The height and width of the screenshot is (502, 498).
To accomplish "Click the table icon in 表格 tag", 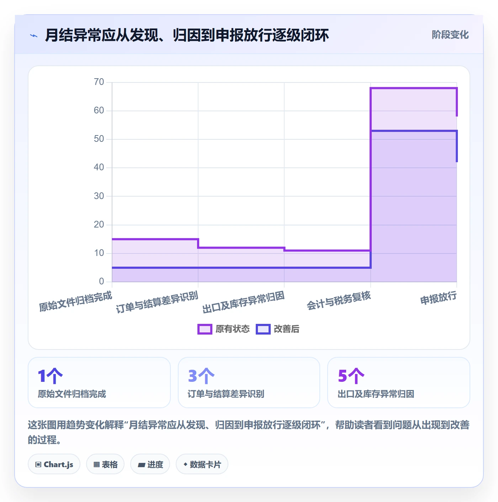I will (96, 465).
